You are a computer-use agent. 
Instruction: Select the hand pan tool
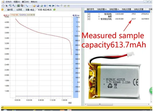(x=3, y=6)
